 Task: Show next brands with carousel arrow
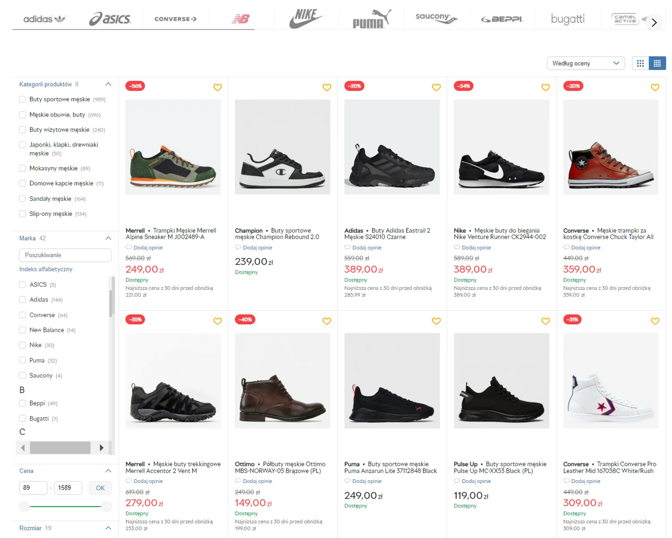pos(654,22)
